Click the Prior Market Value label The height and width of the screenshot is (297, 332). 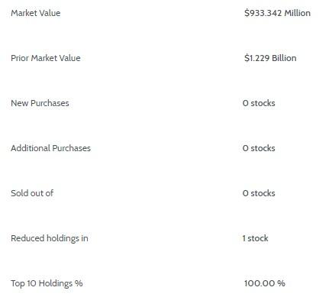(x=46, y=58)
